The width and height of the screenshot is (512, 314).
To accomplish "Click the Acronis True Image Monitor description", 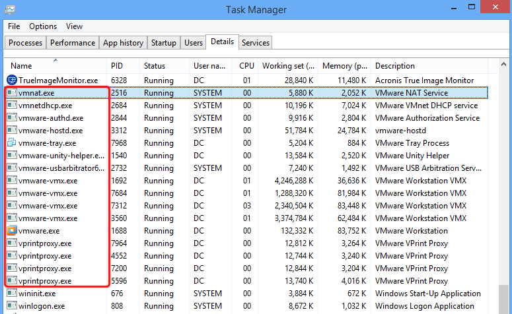I will [x=425, y=80].
